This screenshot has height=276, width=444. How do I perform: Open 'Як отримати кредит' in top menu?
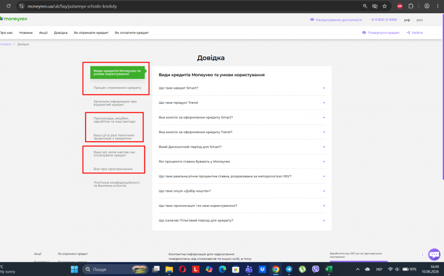pyautogui.click(x=91, y=33)
